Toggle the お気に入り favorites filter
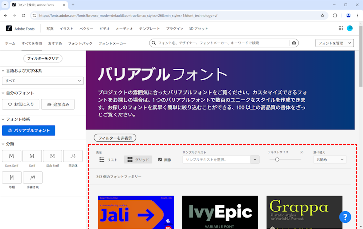Image resolution: width=363 pixels, height=229 pixels. [x=21, y=104]
